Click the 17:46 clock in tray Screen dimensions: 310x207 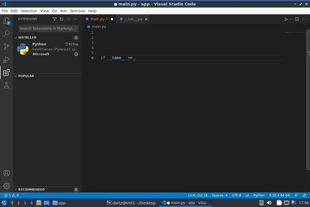click(x=304, y=203)
